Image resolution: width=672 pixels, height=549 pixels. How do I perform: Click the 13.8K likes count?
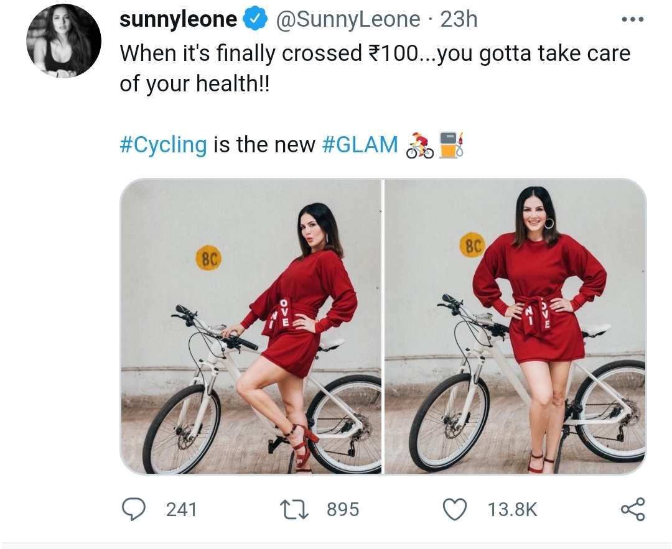[512, 510]
